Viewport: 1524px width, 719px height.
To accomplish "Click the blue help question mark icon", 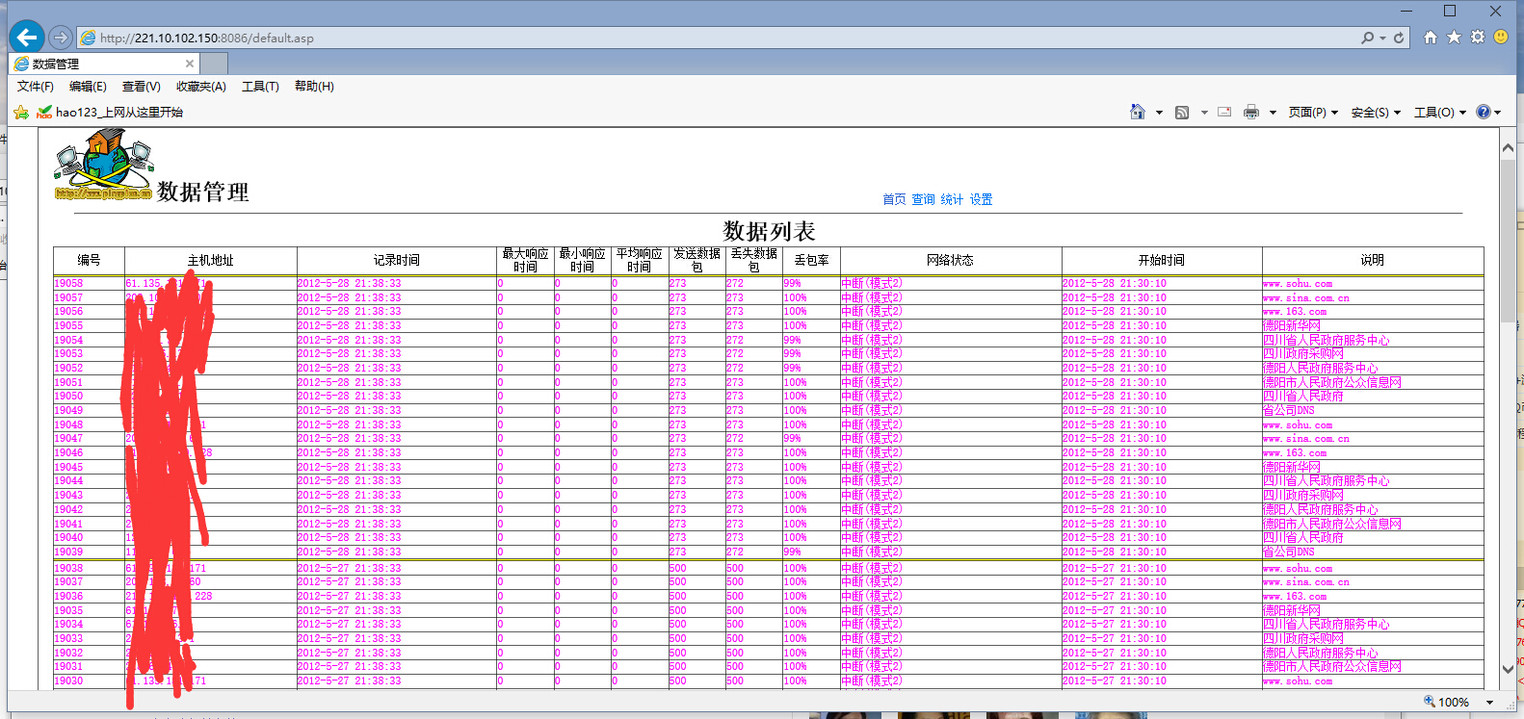I will (1484, 112).
